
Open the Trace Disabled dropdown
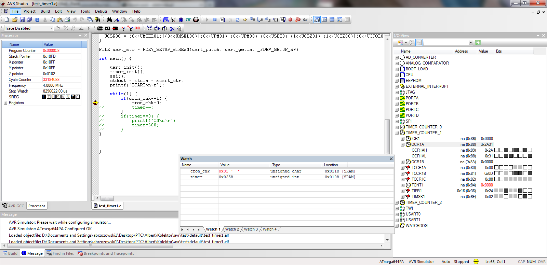[x=51, y=28]
